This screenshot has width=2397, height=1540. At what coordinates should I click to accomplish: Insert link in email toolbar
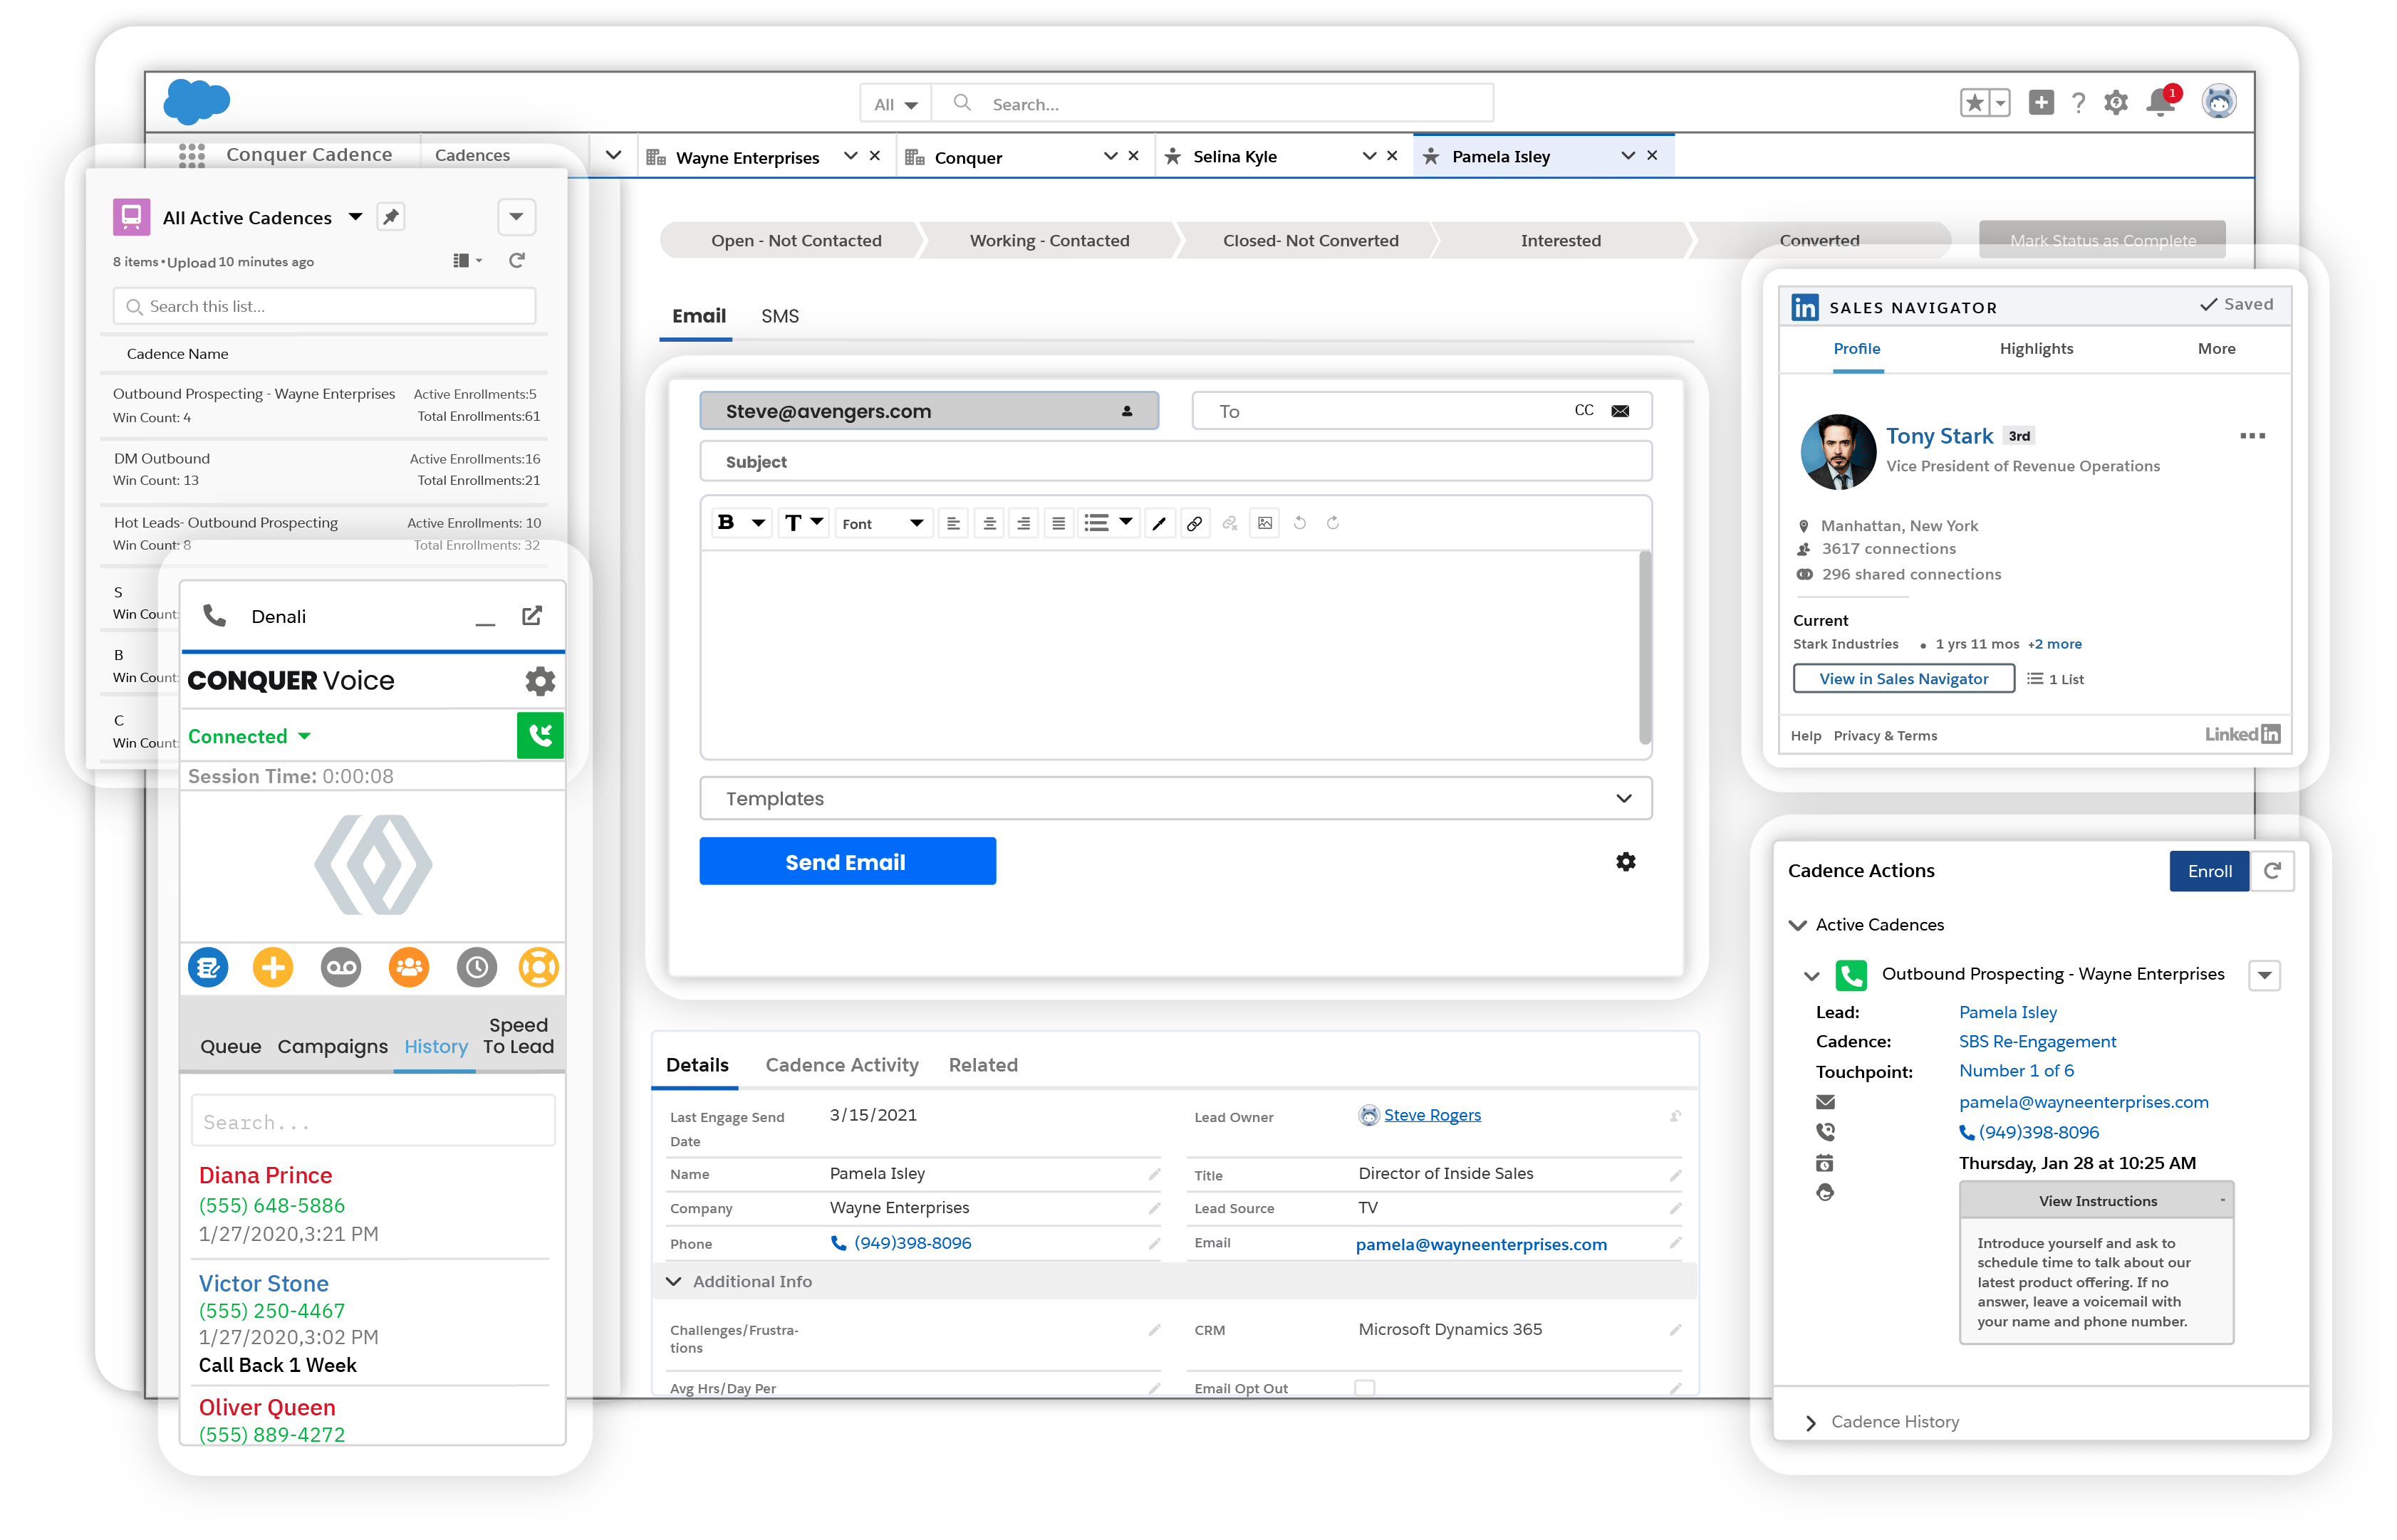pos(1195,523)
